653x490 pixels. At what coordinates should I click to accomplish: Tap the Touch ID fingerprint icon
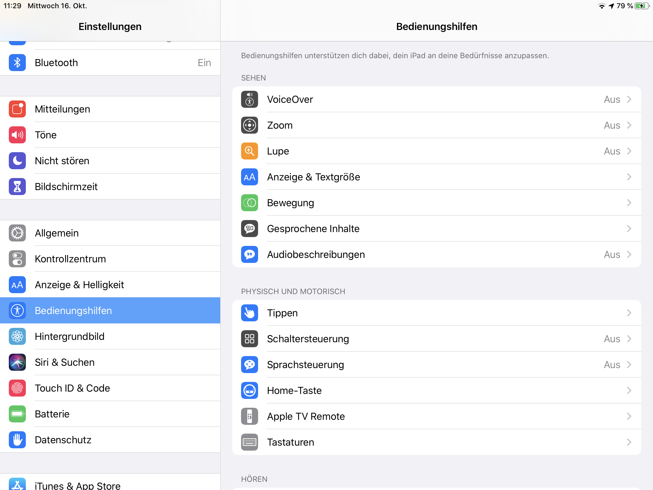click(17, 388)
